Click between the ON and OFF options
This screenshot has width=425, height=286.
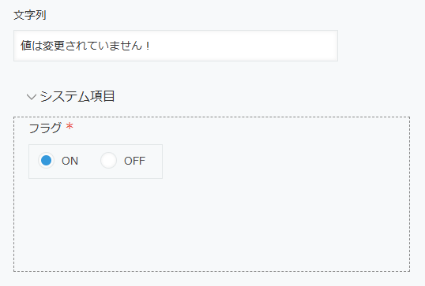pos(89,161)
